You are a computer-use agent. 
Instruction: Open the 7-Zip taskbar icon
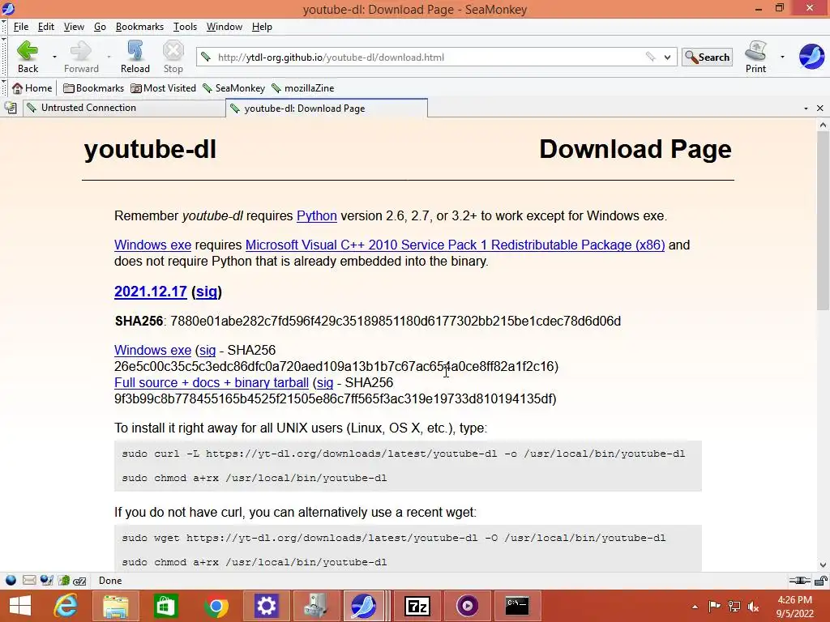tap(417, 606)
